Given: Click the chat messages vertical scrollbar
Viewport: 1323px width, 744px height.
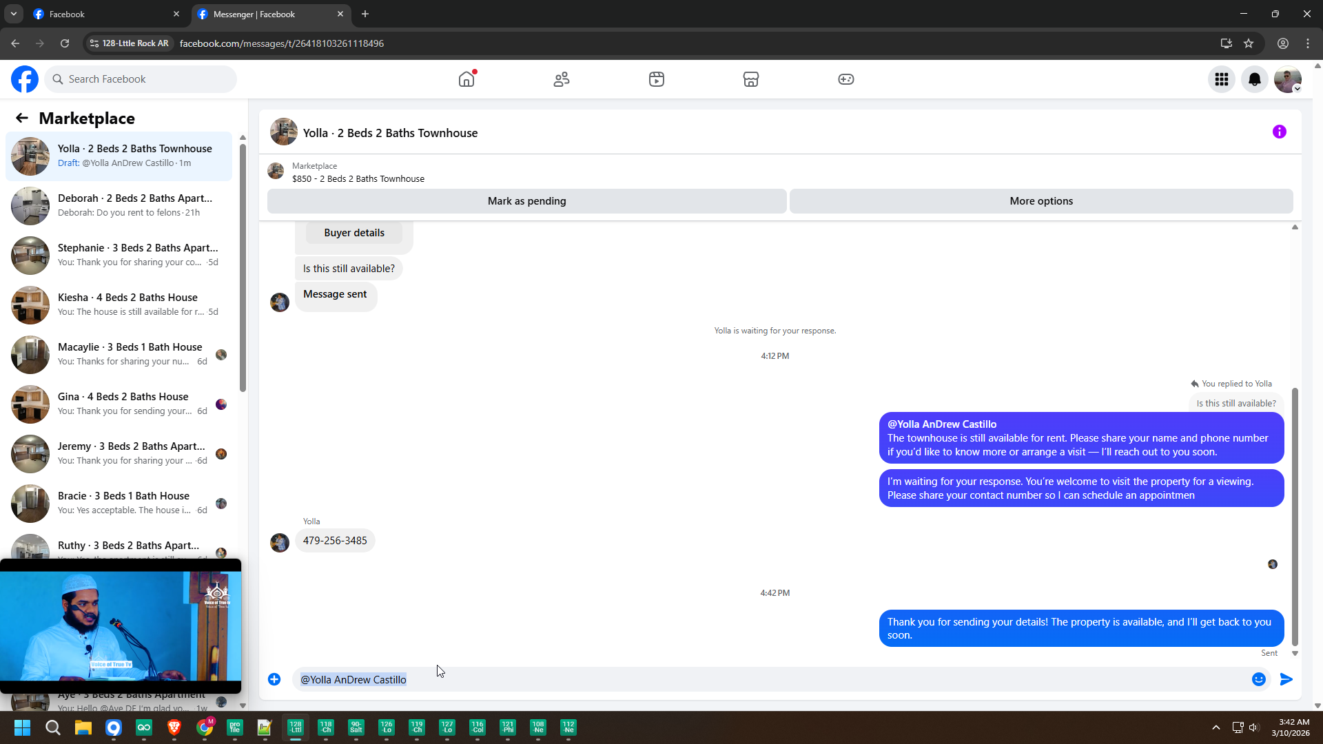Looking at the screenshot, I should tap(1294, 517).
